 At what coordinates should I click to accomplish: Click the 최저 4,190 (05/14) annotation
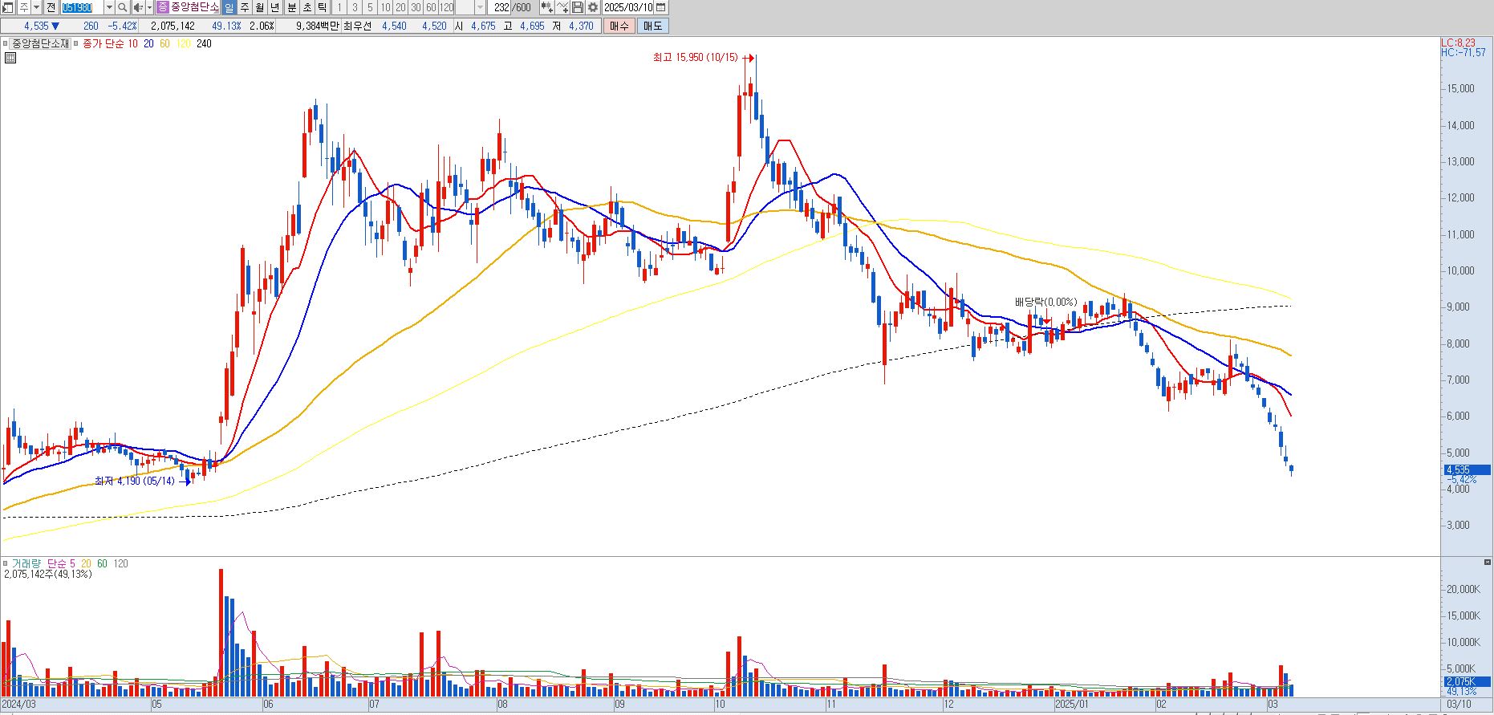click(x=134, y=481)
